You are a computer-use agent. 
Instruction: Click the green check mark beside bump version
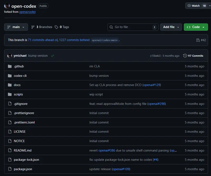click(x=52, y=56)
